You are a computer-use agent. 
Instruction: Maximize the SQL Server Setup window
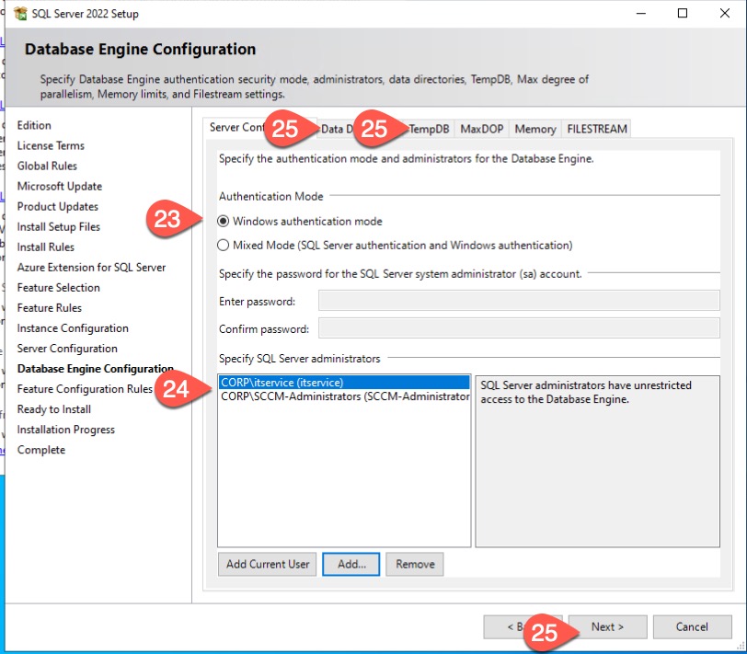pos(682,15)
